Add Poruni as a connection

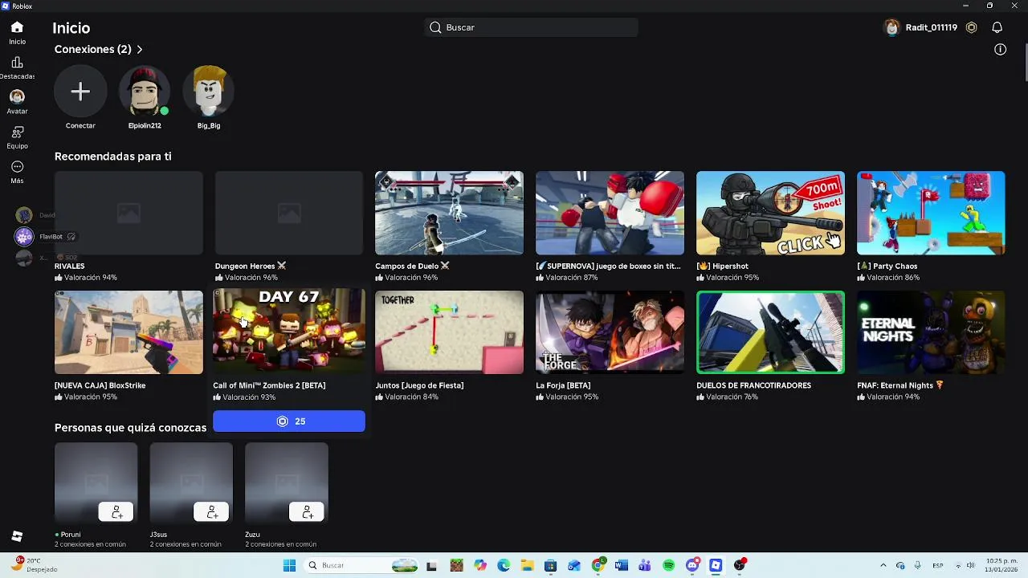click(116, 511)
